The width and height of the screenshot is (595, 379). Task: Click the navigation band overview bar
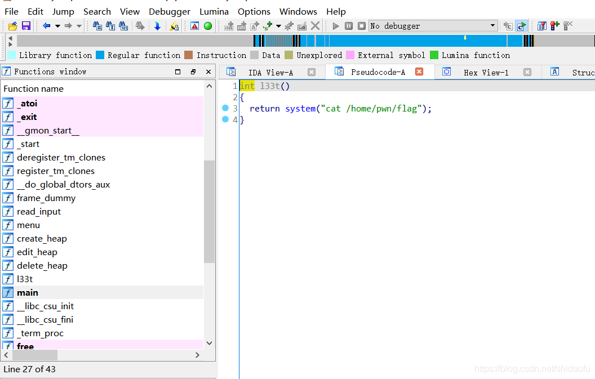(x=305, y=41)
